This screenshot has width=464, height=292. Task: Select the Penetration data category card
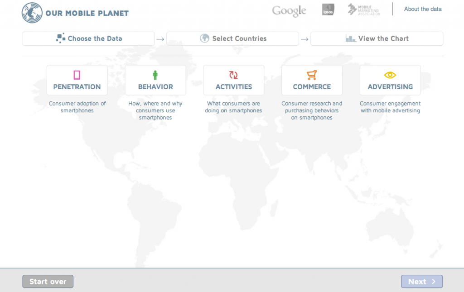pyautogui.click(x=77, y=80)
